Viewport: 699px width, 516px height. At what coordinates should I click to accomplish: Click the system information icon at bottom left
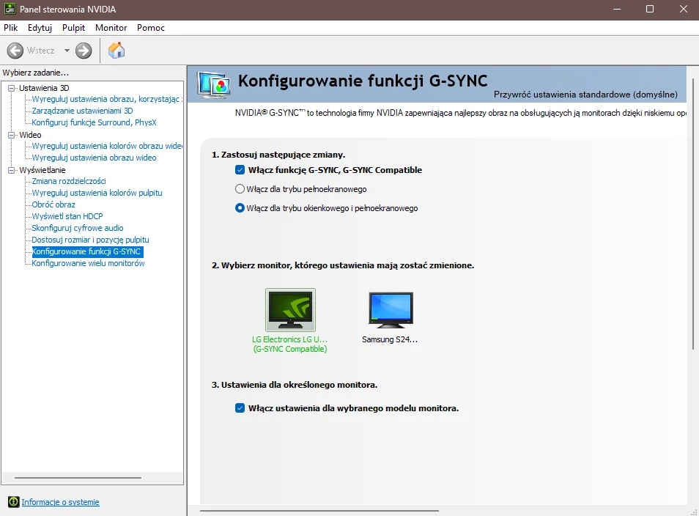pyautogui.click(x=13, y=502)
